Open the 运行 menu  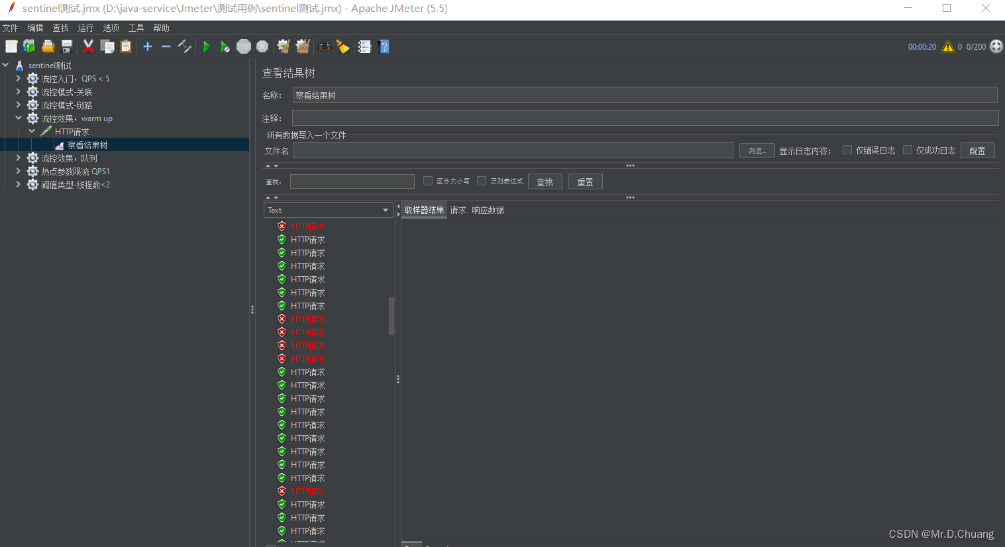pos(86,28)
